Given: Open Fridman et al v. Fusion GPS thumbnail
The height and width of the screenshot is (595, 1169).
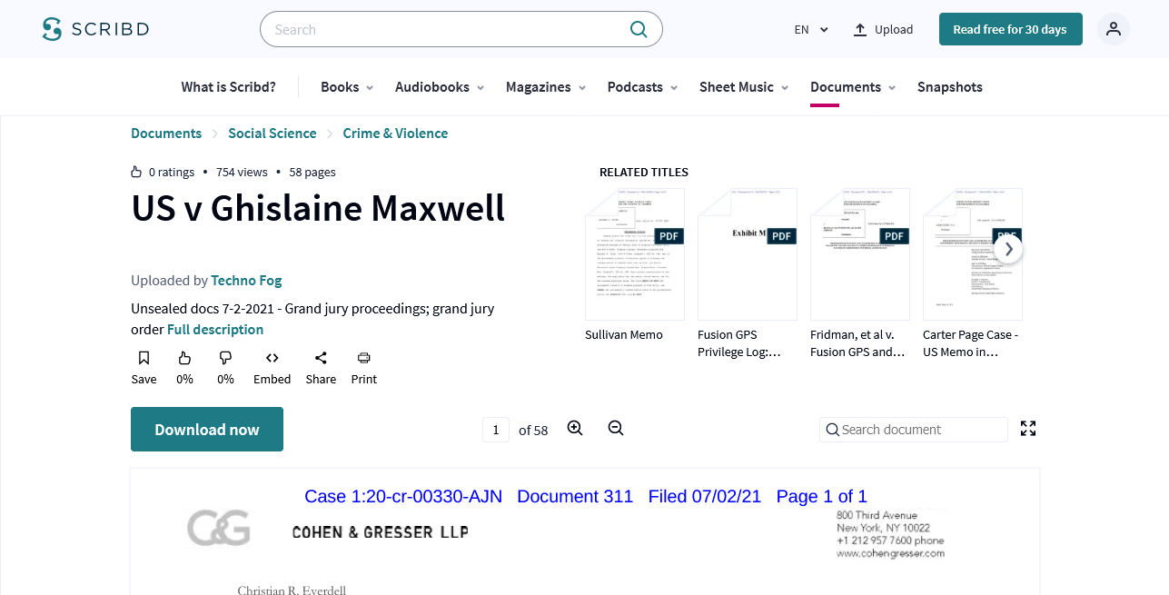Looking at the screenshot, I should coord(860,254).
